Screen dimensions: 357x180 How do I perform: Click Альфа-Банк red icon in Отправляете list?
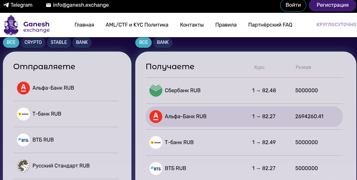pos(23,88)
